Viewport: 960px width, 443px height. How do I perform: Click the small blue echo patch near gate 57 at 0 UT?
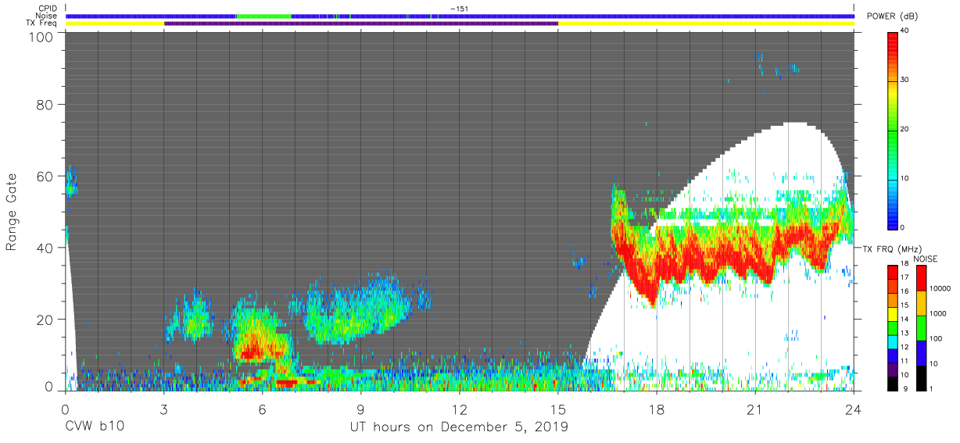[x=71, y=184]
